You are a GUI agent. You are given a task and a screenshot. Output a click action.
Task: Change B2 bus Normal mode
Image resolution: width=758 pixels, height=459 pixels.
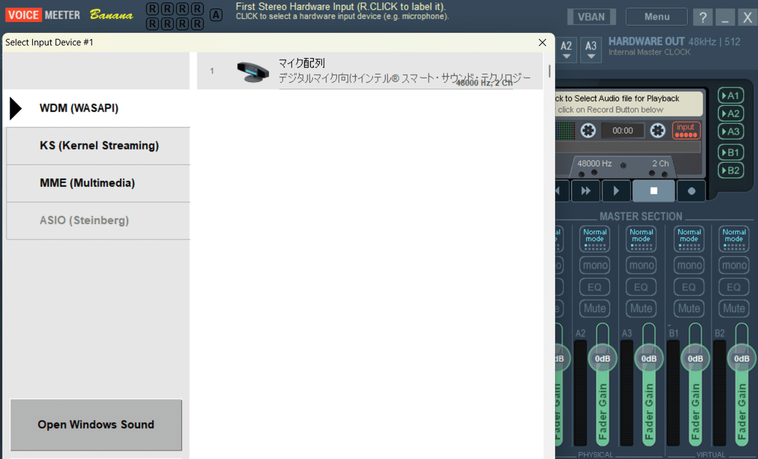[734, 239]
